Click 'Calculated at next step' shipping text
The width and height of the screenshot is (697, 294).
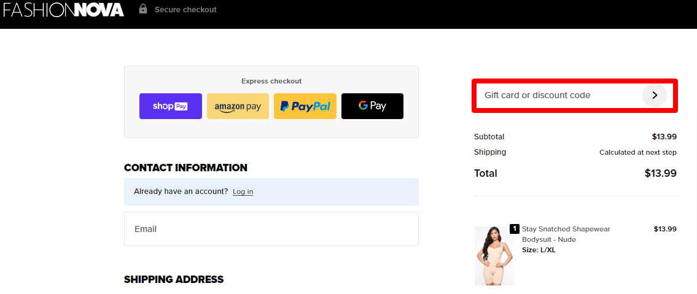pos(638,152)
